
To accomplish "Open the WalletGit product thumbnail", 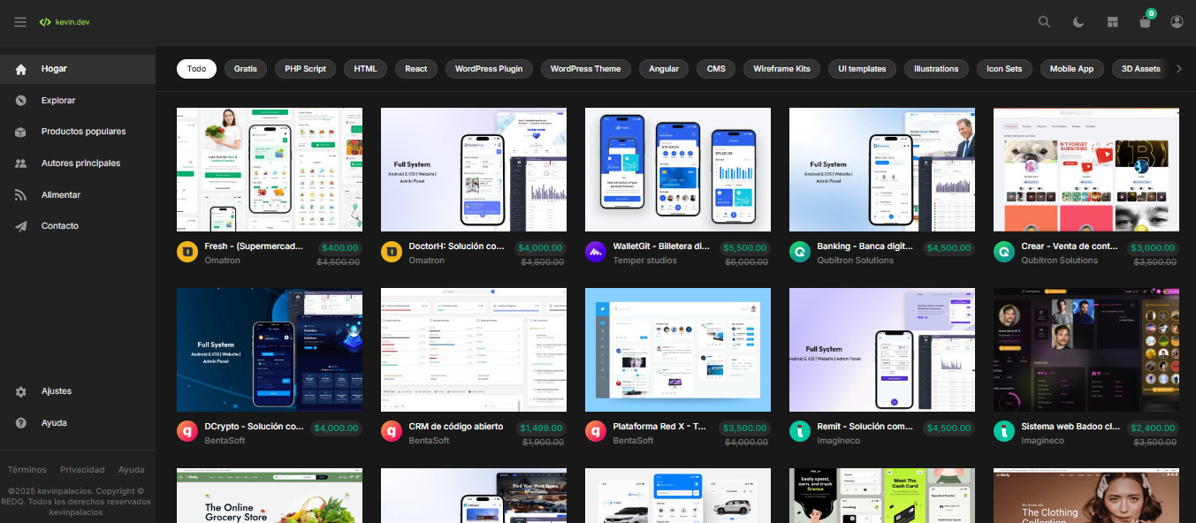I will tap(678, 170).
